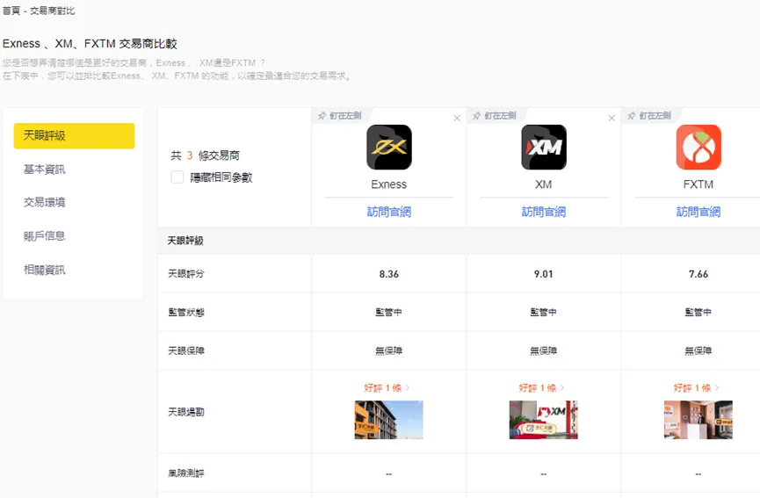Viewport: 760px width, 498px height.
Task: Click the Exness score 8.36
Action: tap(388, 274)
